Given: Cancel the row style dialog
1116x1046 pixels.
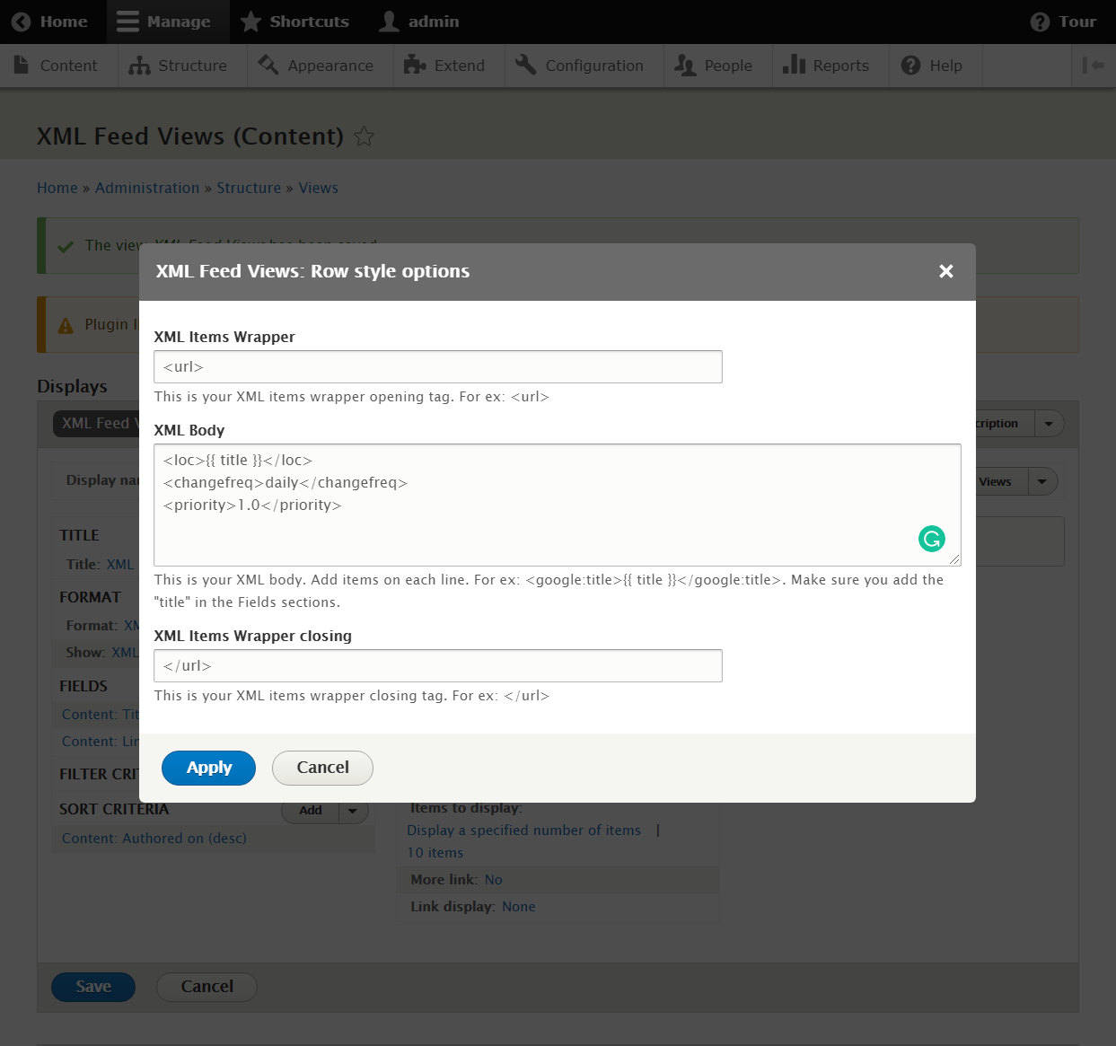Looking at the screenshot, I should (322, 768).
